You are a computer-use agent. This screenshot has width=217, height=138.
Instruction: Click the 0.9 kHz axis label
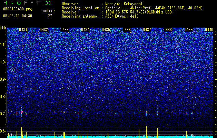click(x=2, y=79)
